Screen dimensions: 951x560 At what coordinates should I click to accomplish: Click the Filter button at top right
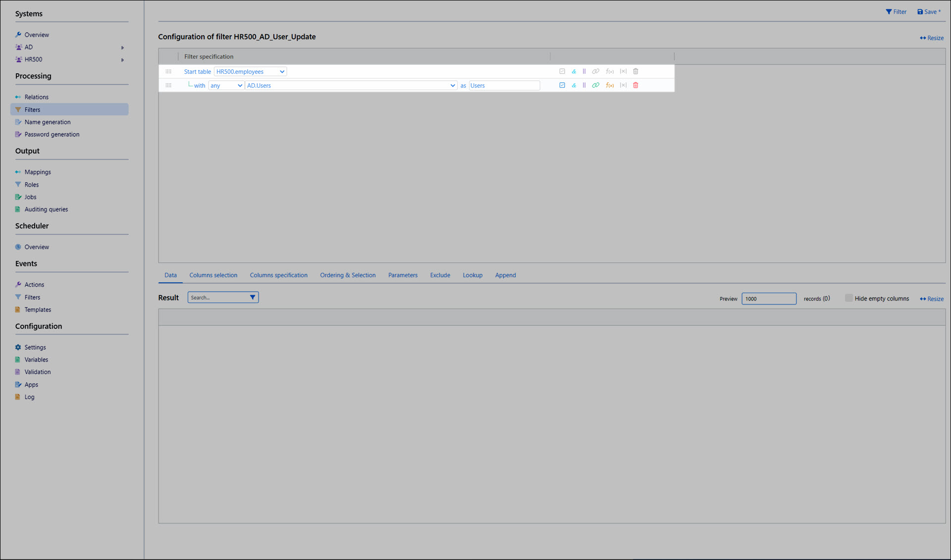point(896,12)
